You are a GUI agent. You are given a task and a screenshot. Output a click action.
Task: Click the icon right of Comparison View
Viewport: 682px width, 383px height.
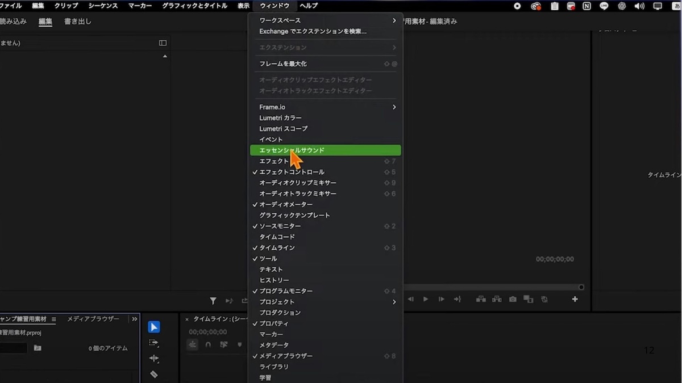click(544, 299)
